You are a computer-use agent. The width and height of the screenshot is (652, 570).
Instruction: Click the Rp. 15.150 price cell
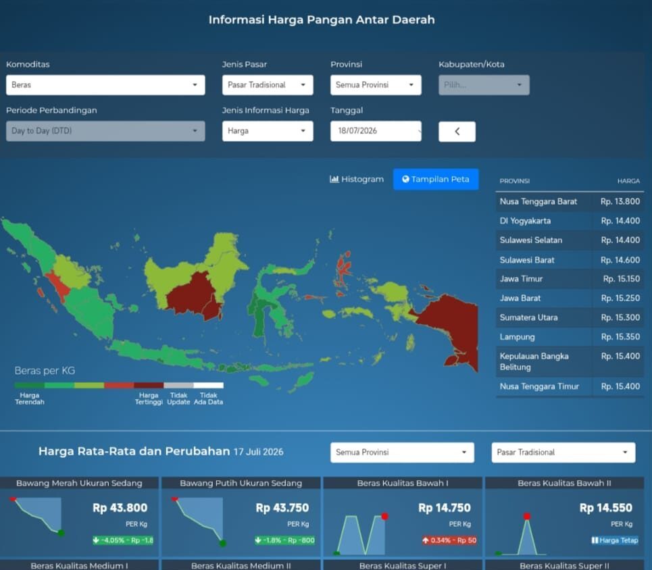pyautogui.click(x=621, y=279)
